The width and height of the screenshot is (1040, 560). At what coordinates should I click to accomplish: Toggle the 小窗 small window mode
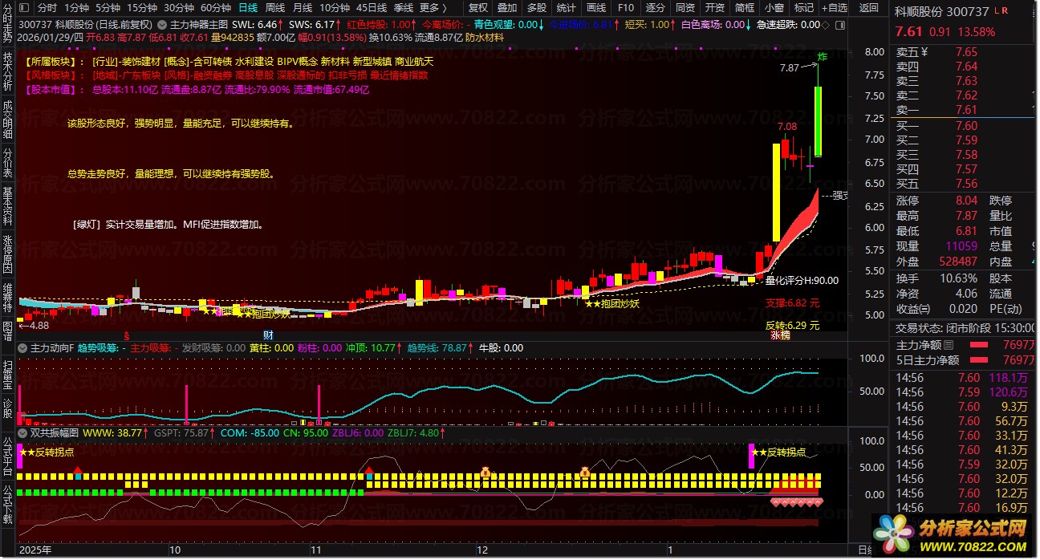tap(774, 8)
